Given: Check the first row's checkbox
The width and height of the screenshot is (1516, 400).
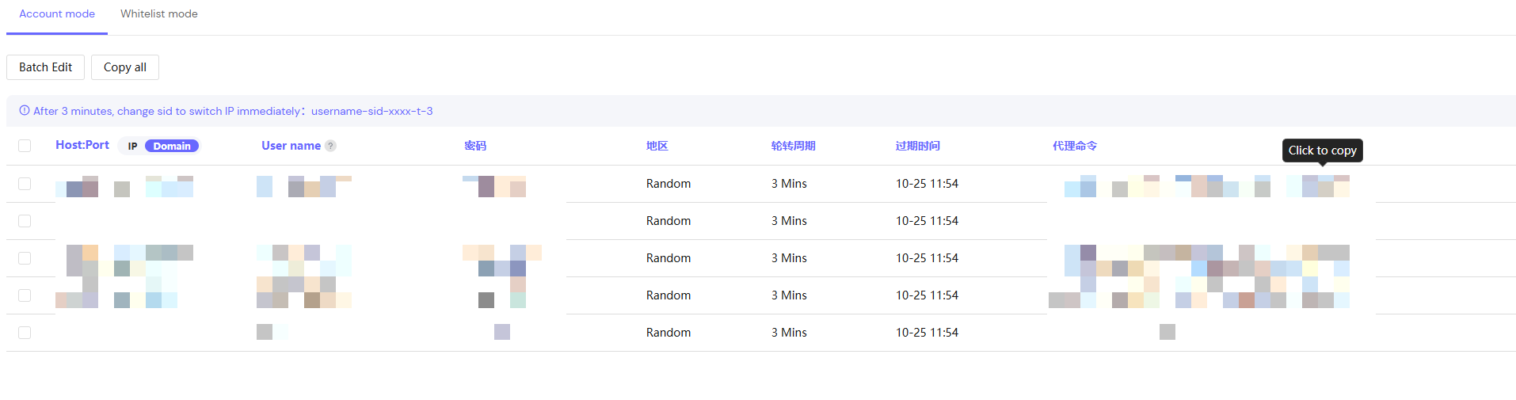Looking at the screenshot, I should (25, 184).
